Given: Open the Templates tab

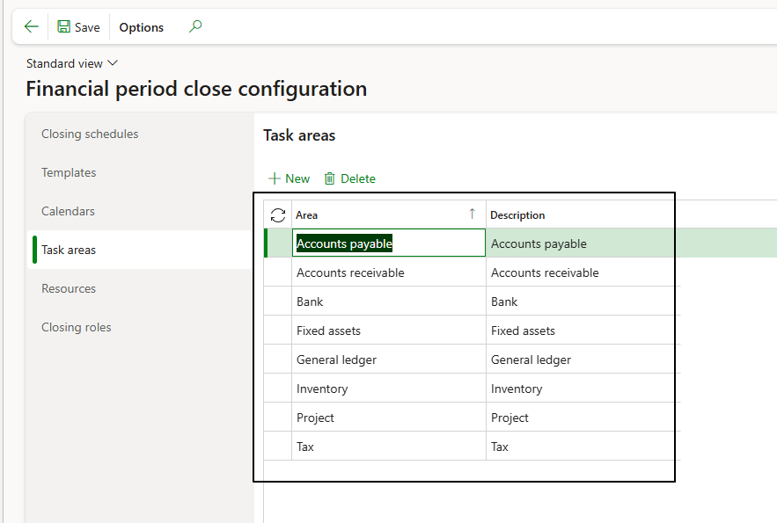Looking at the screenshot, I should 69,172.
